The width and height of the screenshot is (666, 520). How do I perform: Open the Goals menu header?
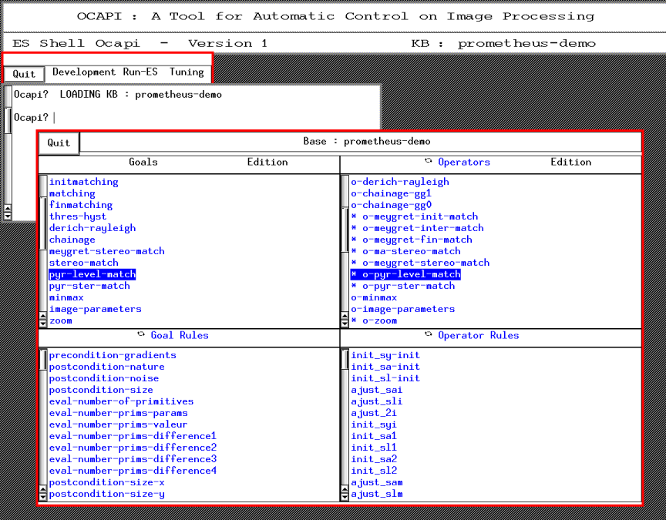click(x=143, y=162)
